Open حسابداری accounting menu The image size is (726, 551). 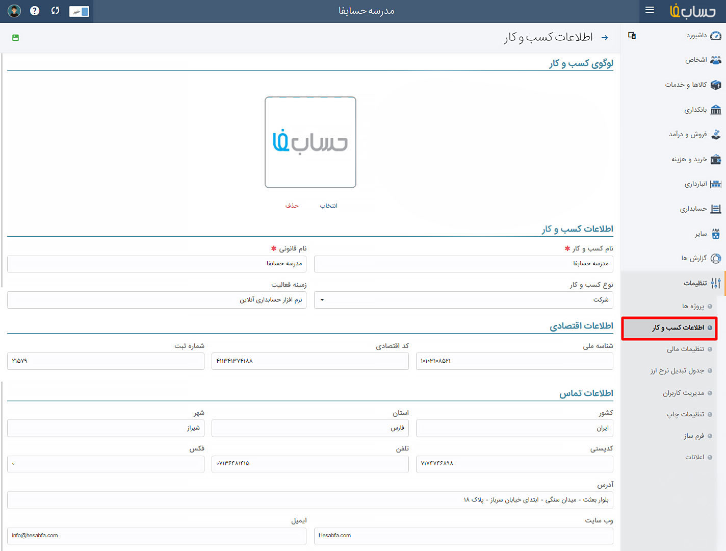tap(700, 209)
